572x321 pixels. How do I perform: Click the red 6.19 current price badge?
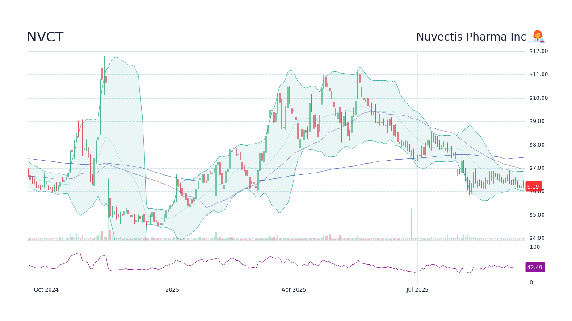coord(533,186)
